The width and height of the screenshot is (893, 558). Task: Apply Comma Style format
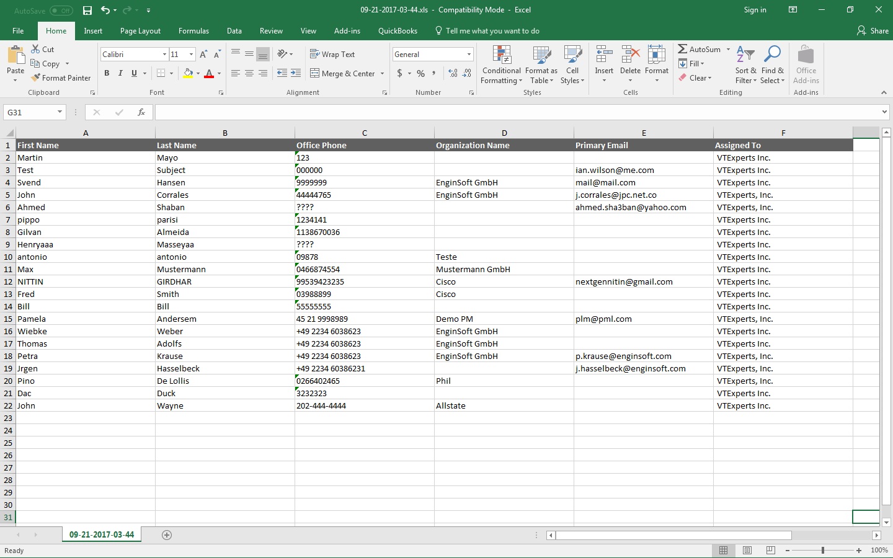(434, 73)
